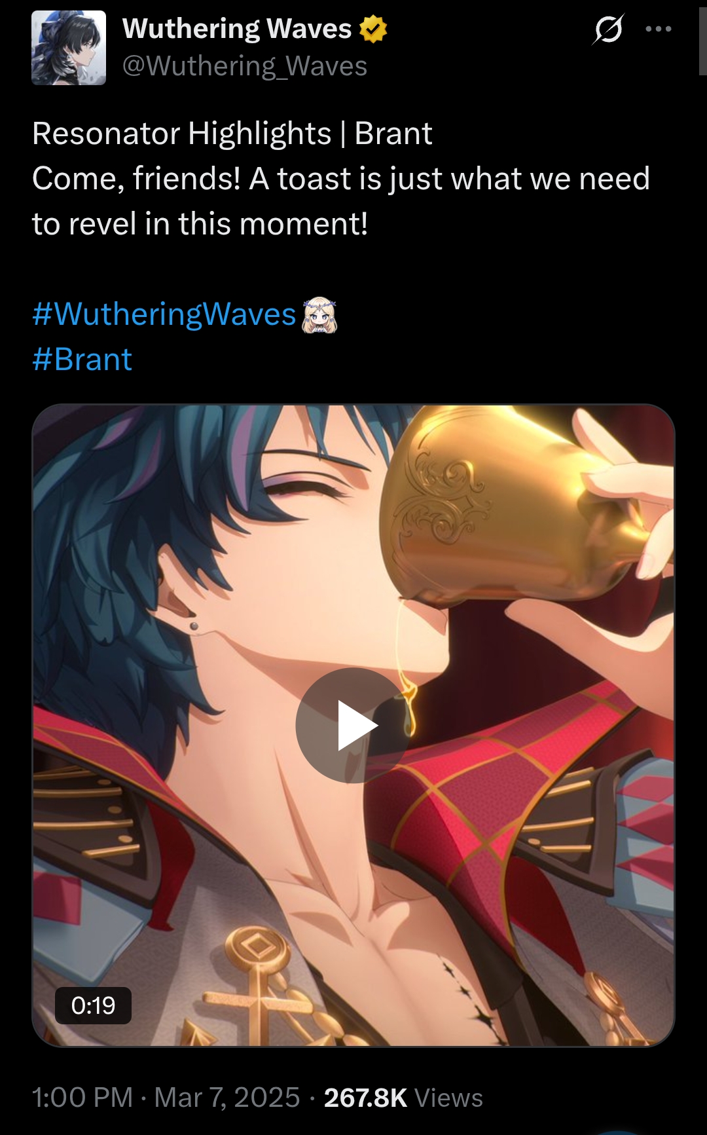Open the #WutheringWaves hashtag

[164, 314]
